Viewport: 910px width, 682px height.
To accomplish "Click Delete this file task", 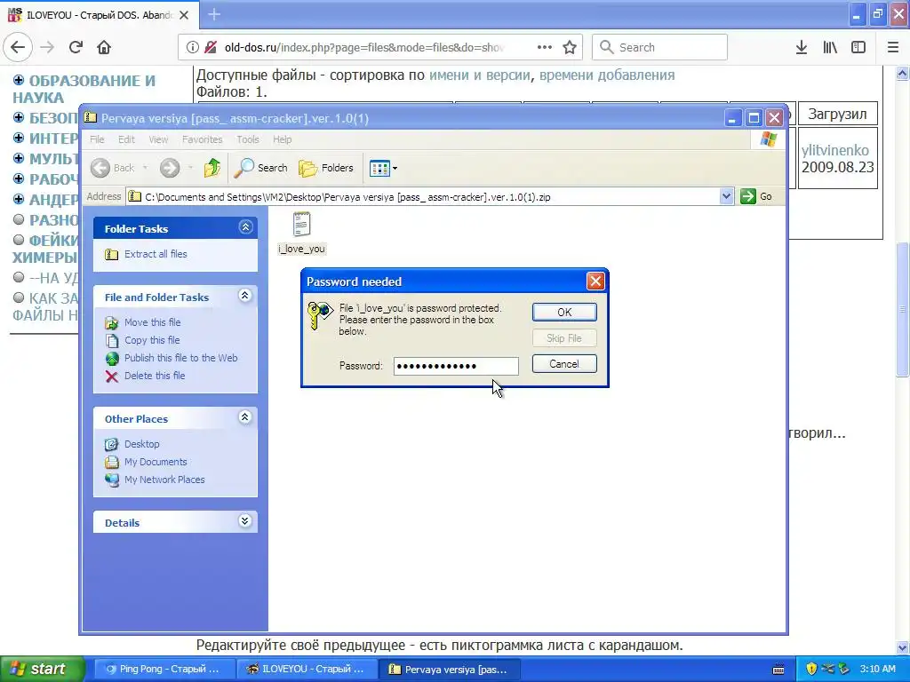I will click(x=155, y=376).
